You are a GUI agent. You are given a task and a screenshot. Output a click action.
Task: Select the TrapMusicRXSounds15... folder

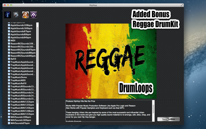(x=22, y=99)
